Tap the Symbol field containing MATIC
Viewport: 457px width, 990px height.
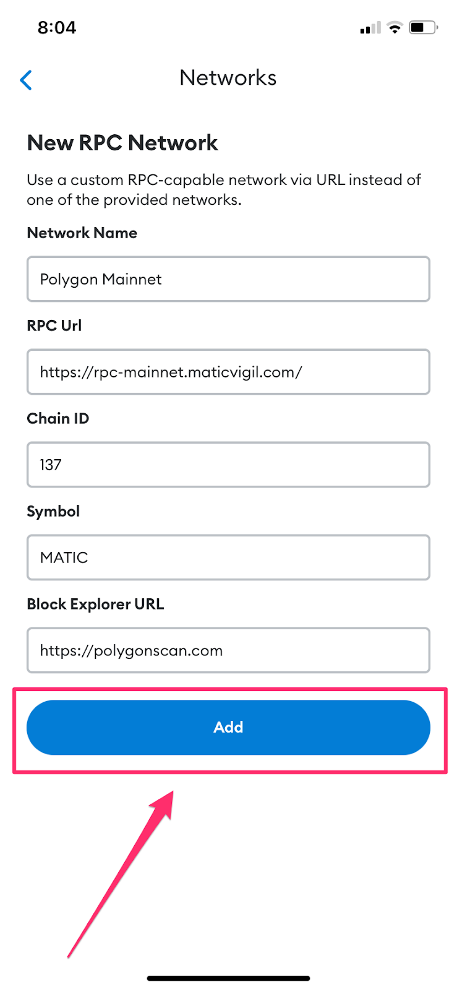228,557
